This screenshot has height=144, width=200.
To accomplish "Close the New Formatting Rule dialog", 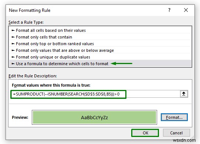I will click(x=186, y=10).
